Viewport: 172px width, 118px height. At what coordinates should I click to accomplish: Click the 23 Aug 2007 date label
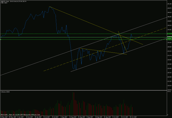[x=81, y=117]
